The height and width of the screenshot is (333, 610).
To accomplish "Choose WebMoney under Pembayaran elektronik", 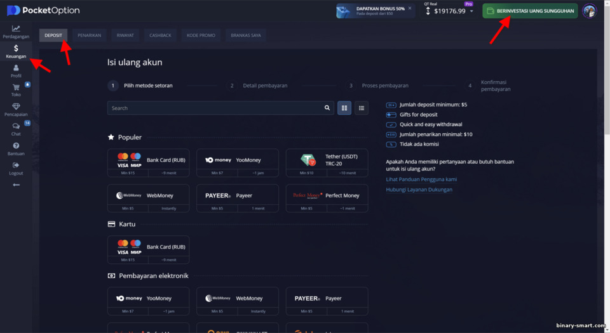I will coord(237,301).
